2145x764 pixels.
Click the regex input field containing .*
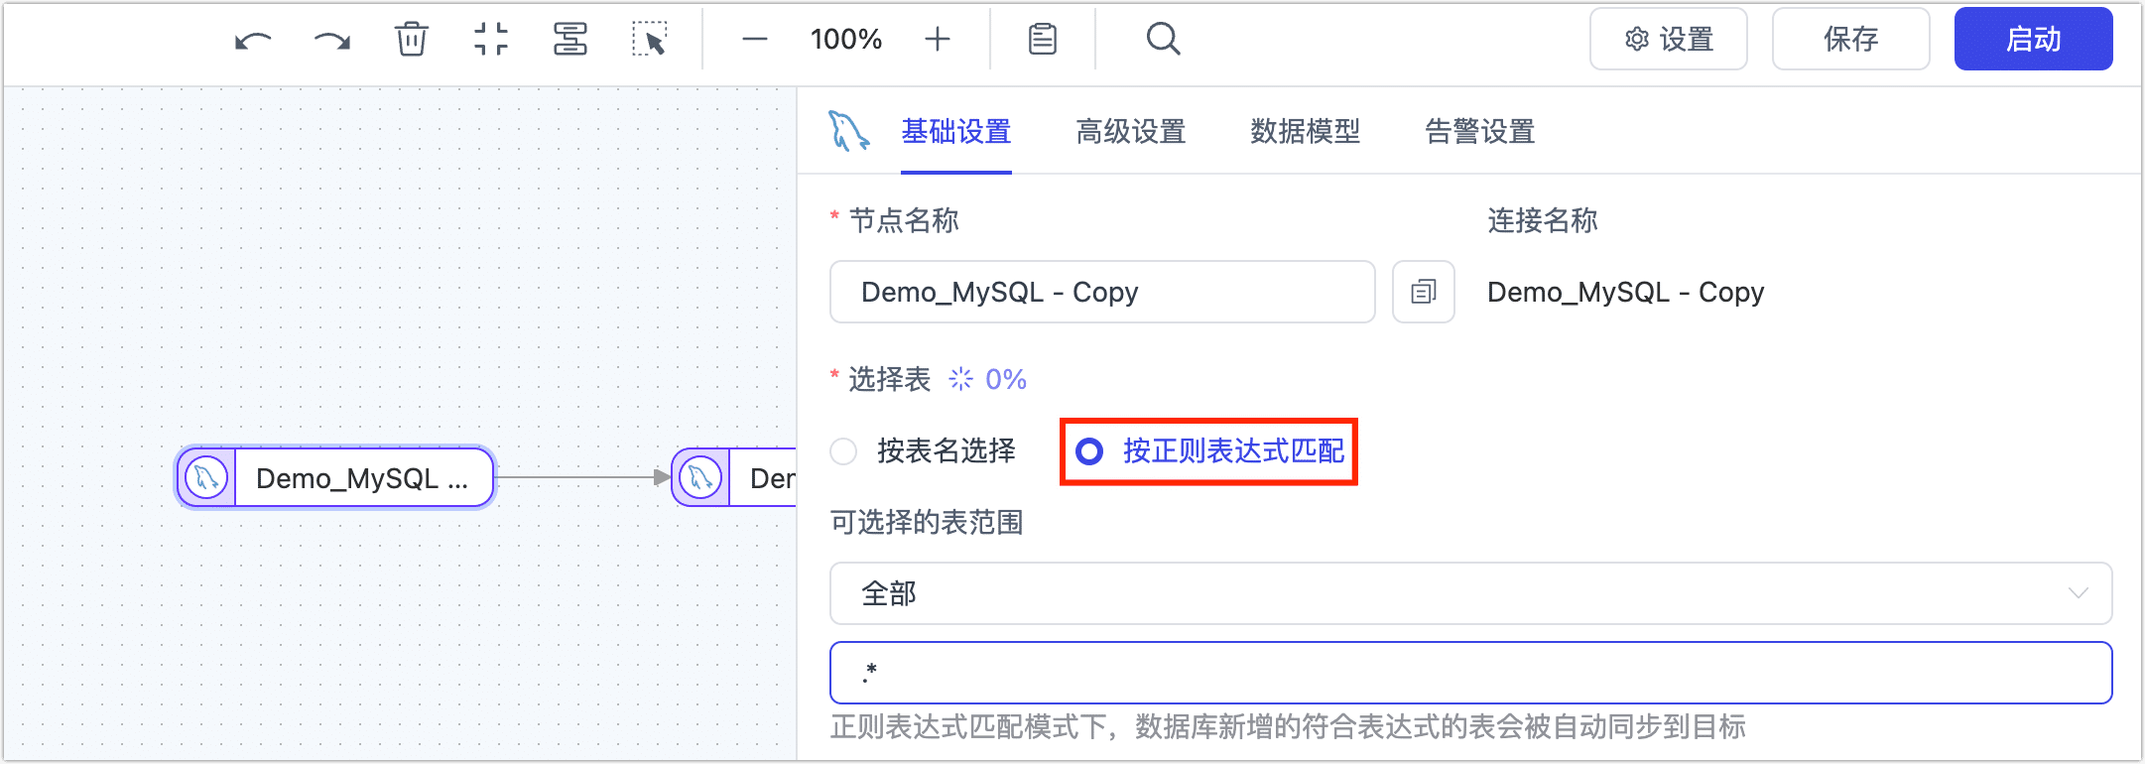point(1471,673)
